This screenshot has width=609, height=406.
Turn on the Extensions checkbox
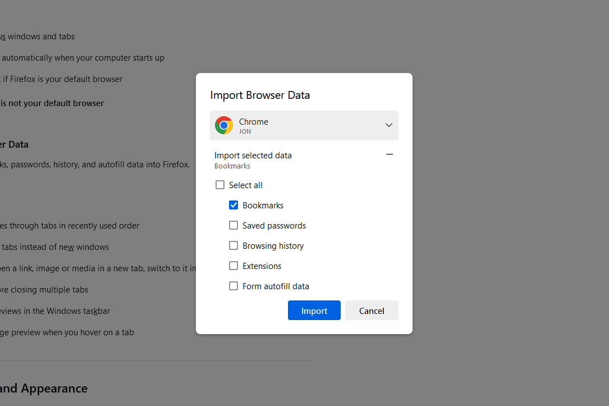(x=233, y=266)
